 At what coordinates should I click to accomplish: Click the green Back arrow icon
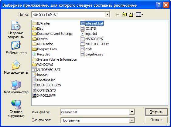point(118,15)
